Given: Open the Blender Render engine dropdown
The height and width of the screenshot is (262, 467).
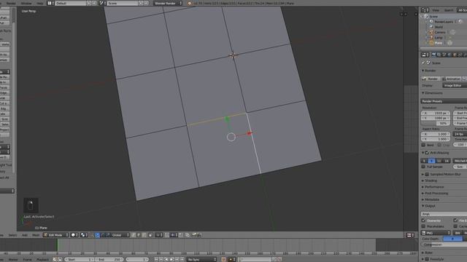Looking at the screenshot, I should coord(168,3).
